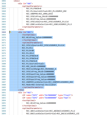Click the RCC.DACCLockSelectionVirtual line

(53, 114)
